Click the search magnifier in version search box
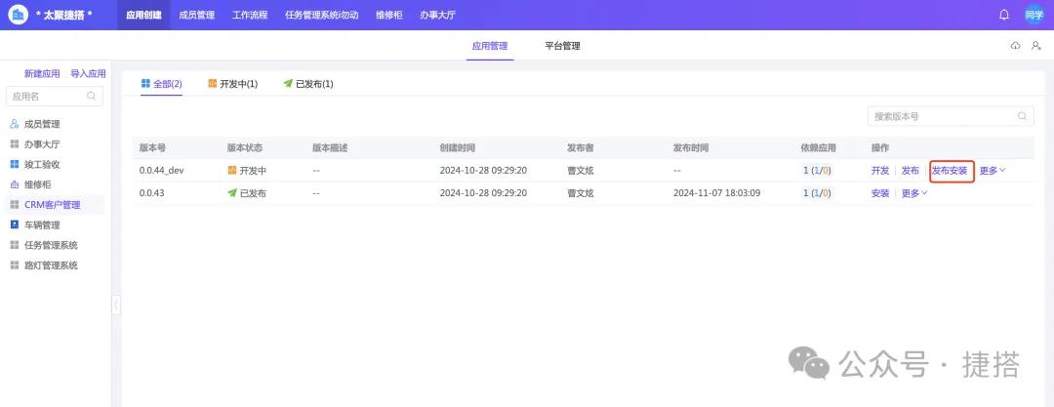 pyautogui.click(x=1023, y=116)
